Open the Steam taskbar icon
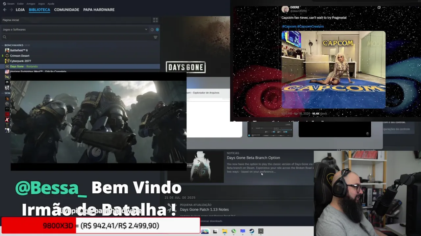This screenshot has height=236, width=421. [x=252, y=231]
